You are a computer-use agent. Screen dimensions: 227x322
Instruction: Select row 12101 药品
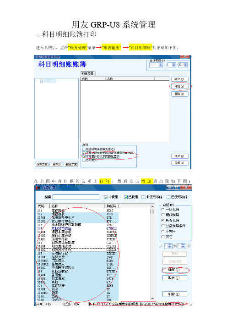(77, 289)
